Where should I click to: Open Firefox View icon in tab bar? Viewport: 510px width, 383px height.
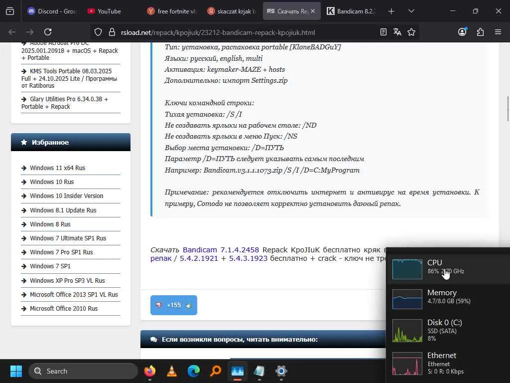pyautogui.click(x=10, y=11)
